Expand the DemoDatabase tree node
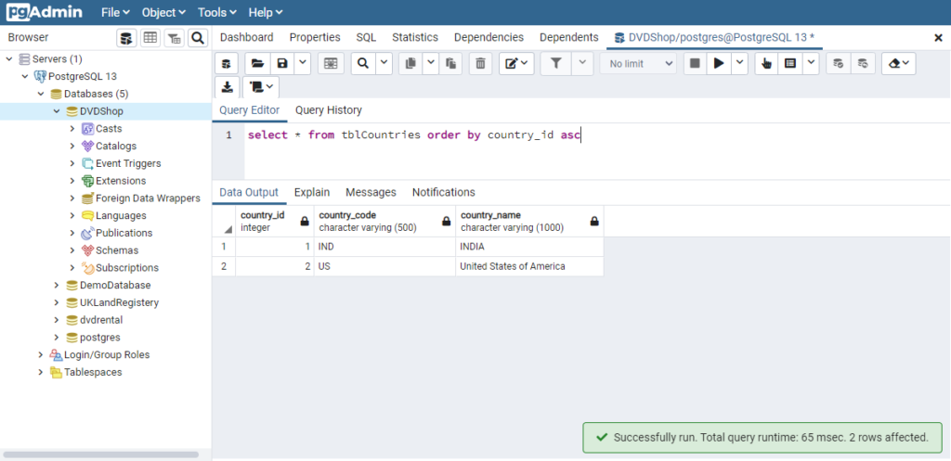 coord(57,285)
